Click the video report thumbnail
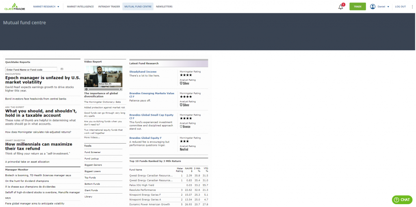416x207 pixels. pyautogui.click(x=103, y=76)
